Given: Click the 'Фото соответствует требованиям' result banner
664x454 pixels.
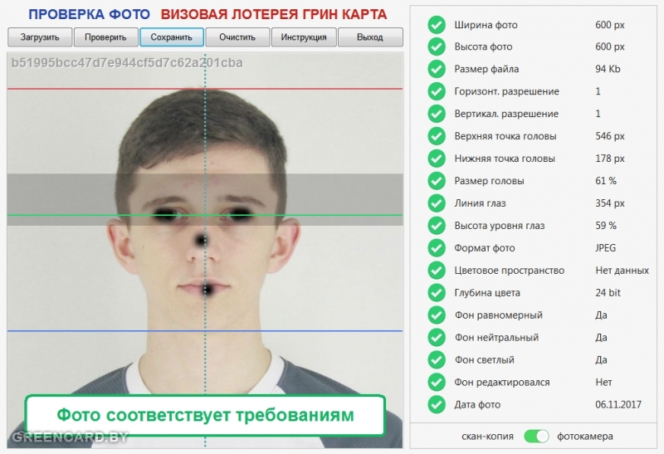Looking at the screenshot, I should [x=205, y=415].
